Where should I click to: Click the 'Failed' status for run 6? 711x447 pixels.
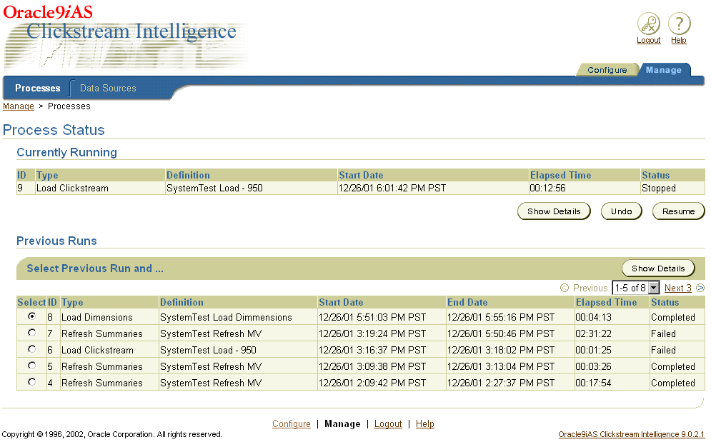pyautogui.click(x=663, y=350)
